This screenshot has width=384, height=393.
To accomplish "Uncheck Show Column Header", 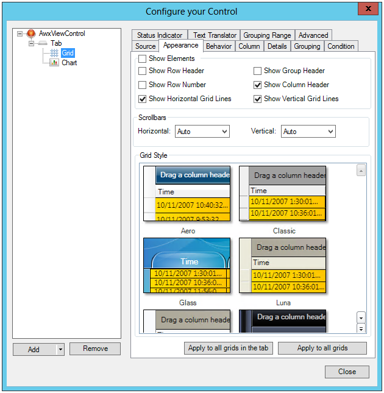I will click(258, 85).
